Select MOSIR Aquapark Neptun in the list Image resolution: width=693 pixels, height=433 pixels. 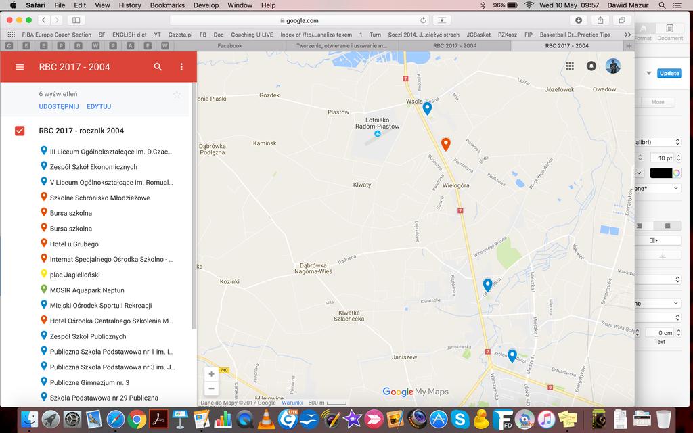tap(87, 290)
